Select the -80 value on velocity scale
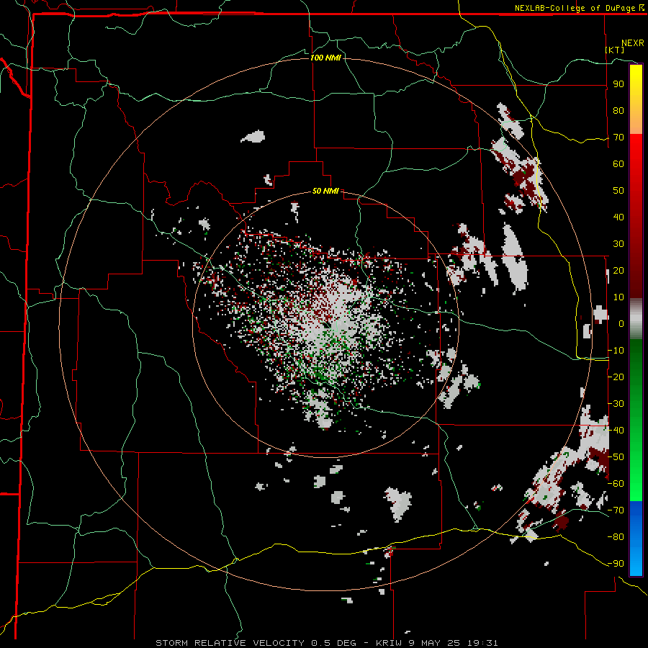This screenshot has width=648, height=648. [616, 537]
